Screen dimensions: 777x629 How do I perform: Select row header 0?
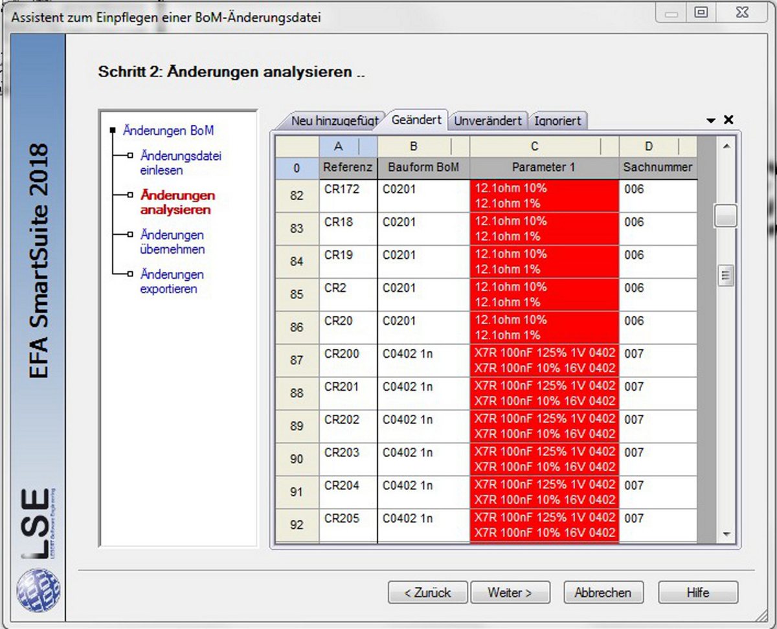point(297,168)
